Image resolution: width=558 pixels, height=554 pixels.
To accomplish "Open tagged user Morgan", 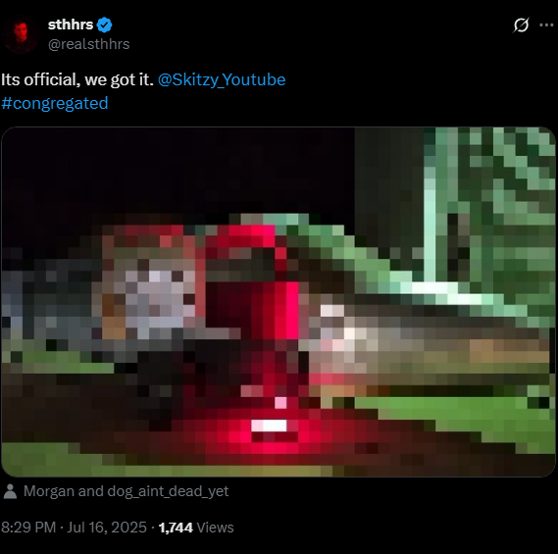I will [49, 491].
